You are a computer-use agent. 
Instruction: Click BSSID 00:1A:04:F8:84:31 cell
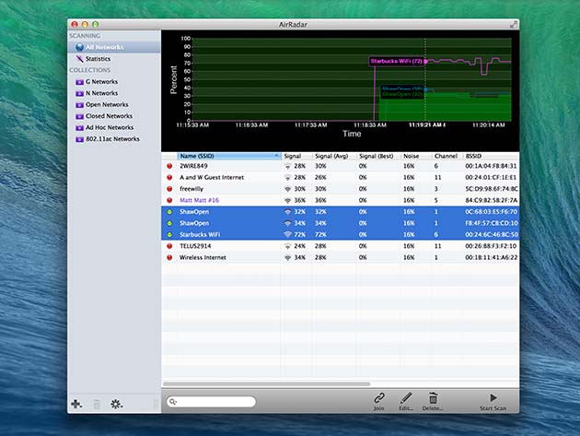click(x=491, y=166)
